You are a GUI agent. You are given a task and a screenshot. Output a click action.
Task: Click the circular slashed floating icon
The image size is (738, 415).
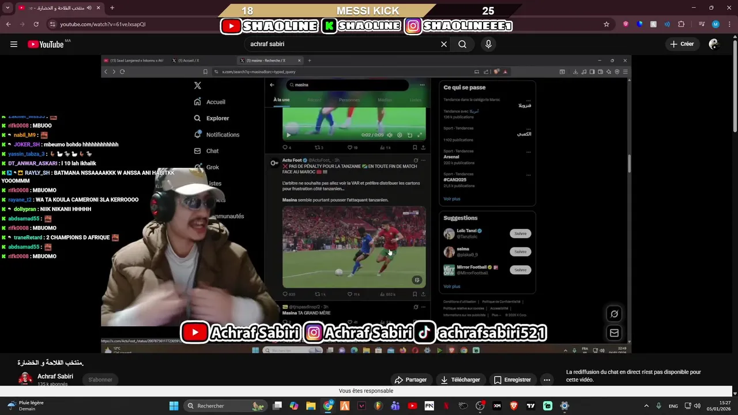614,314
